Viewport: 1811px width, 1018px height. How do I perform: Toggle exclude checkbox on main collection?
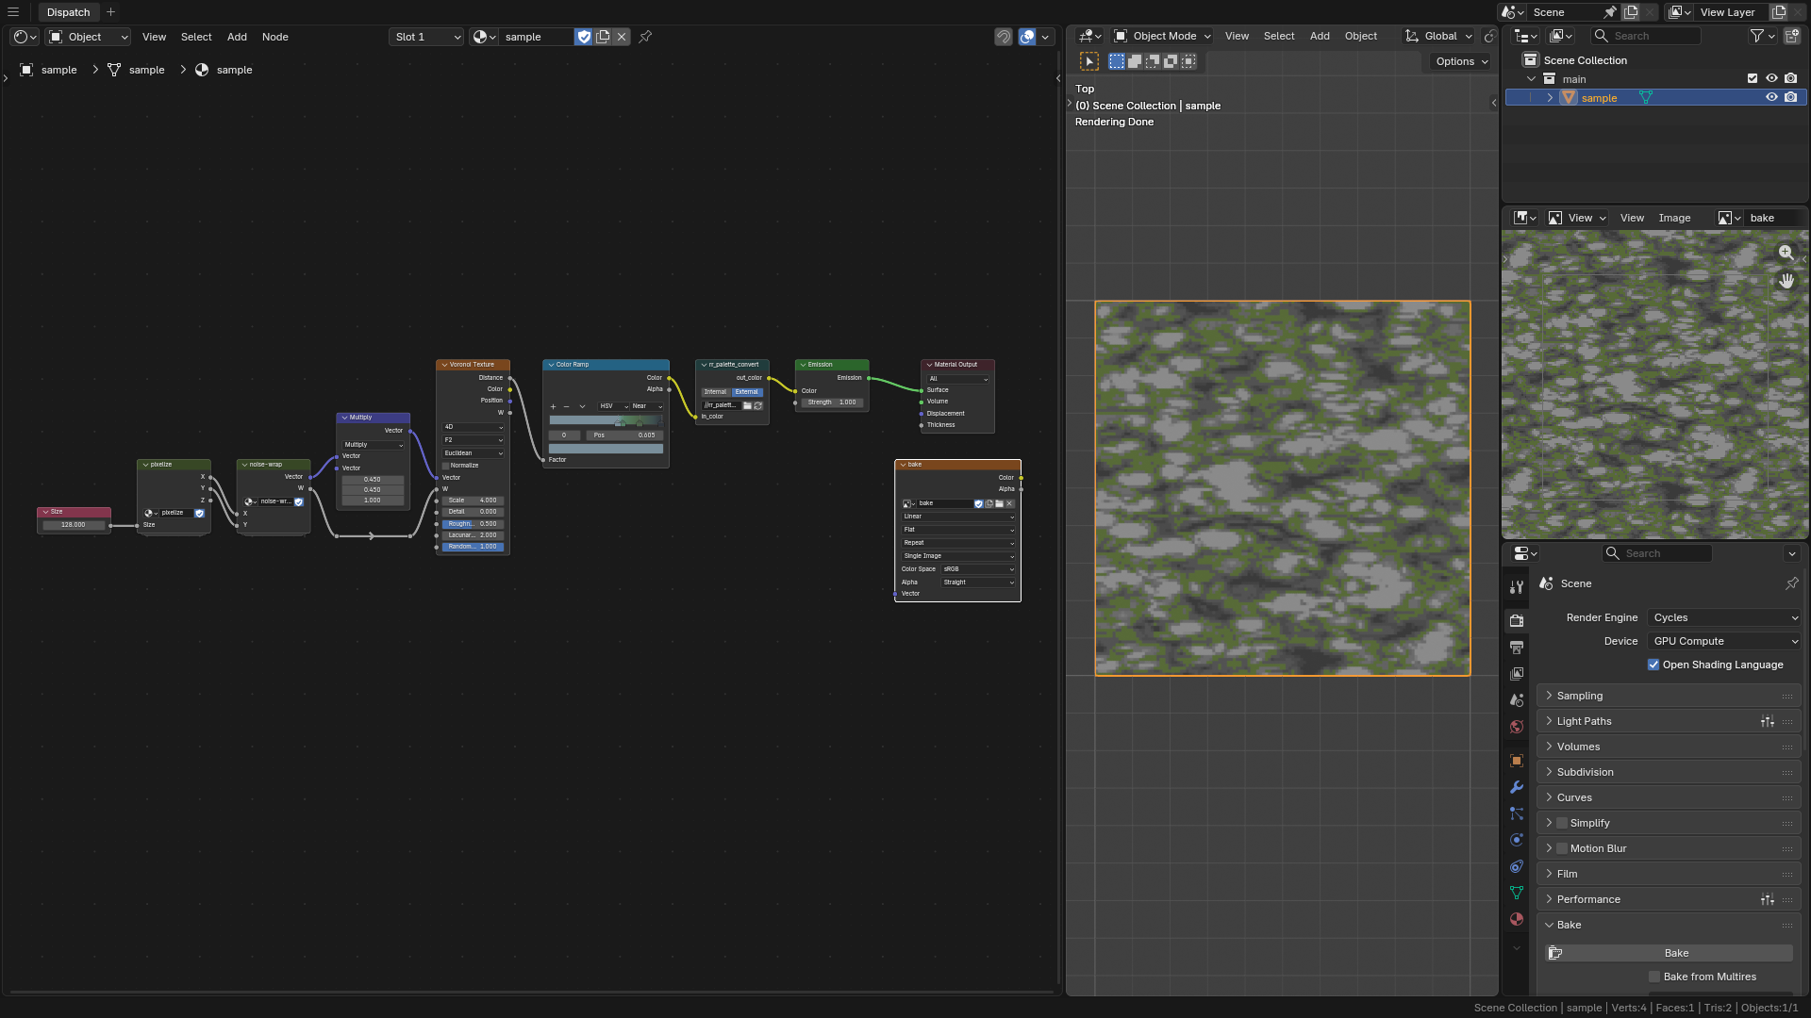(1753, 79)
